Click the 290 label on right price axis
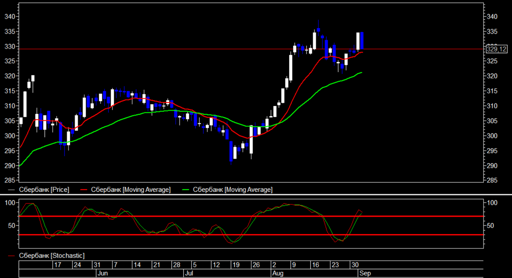This screenshot has height=278, width=512. [492, 166]
